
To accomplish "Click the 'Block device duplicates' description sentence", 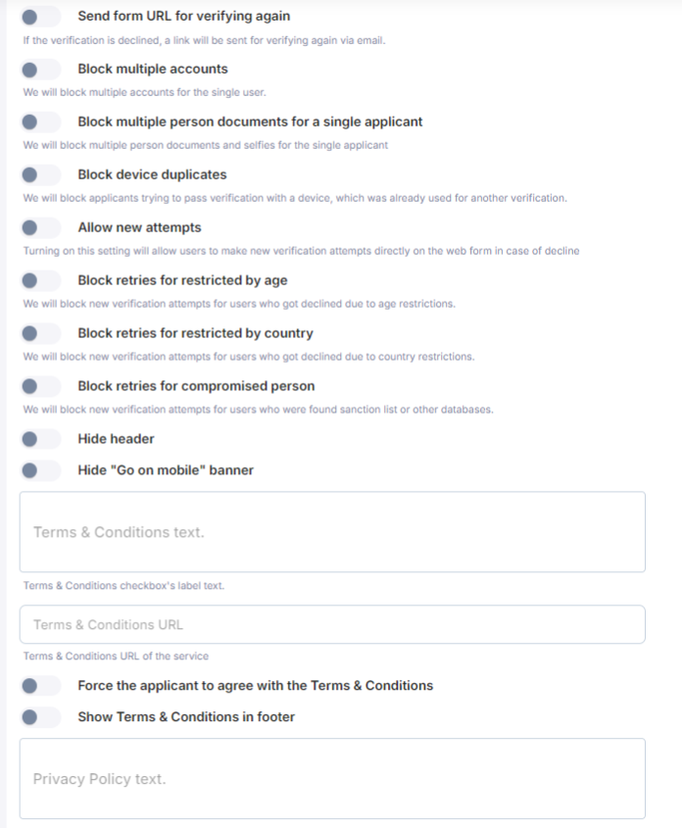I will [295, 198].
